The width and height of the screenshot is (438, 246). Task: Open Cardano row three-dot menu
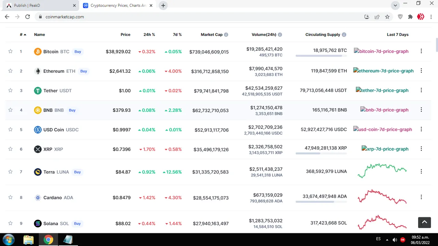pos(421,197)
